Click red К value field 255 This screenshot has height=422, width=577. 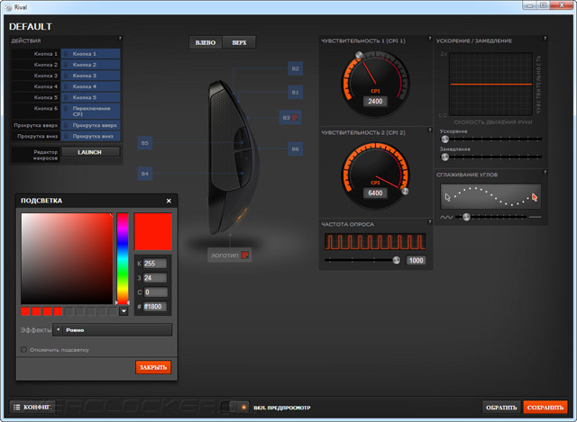155,264
